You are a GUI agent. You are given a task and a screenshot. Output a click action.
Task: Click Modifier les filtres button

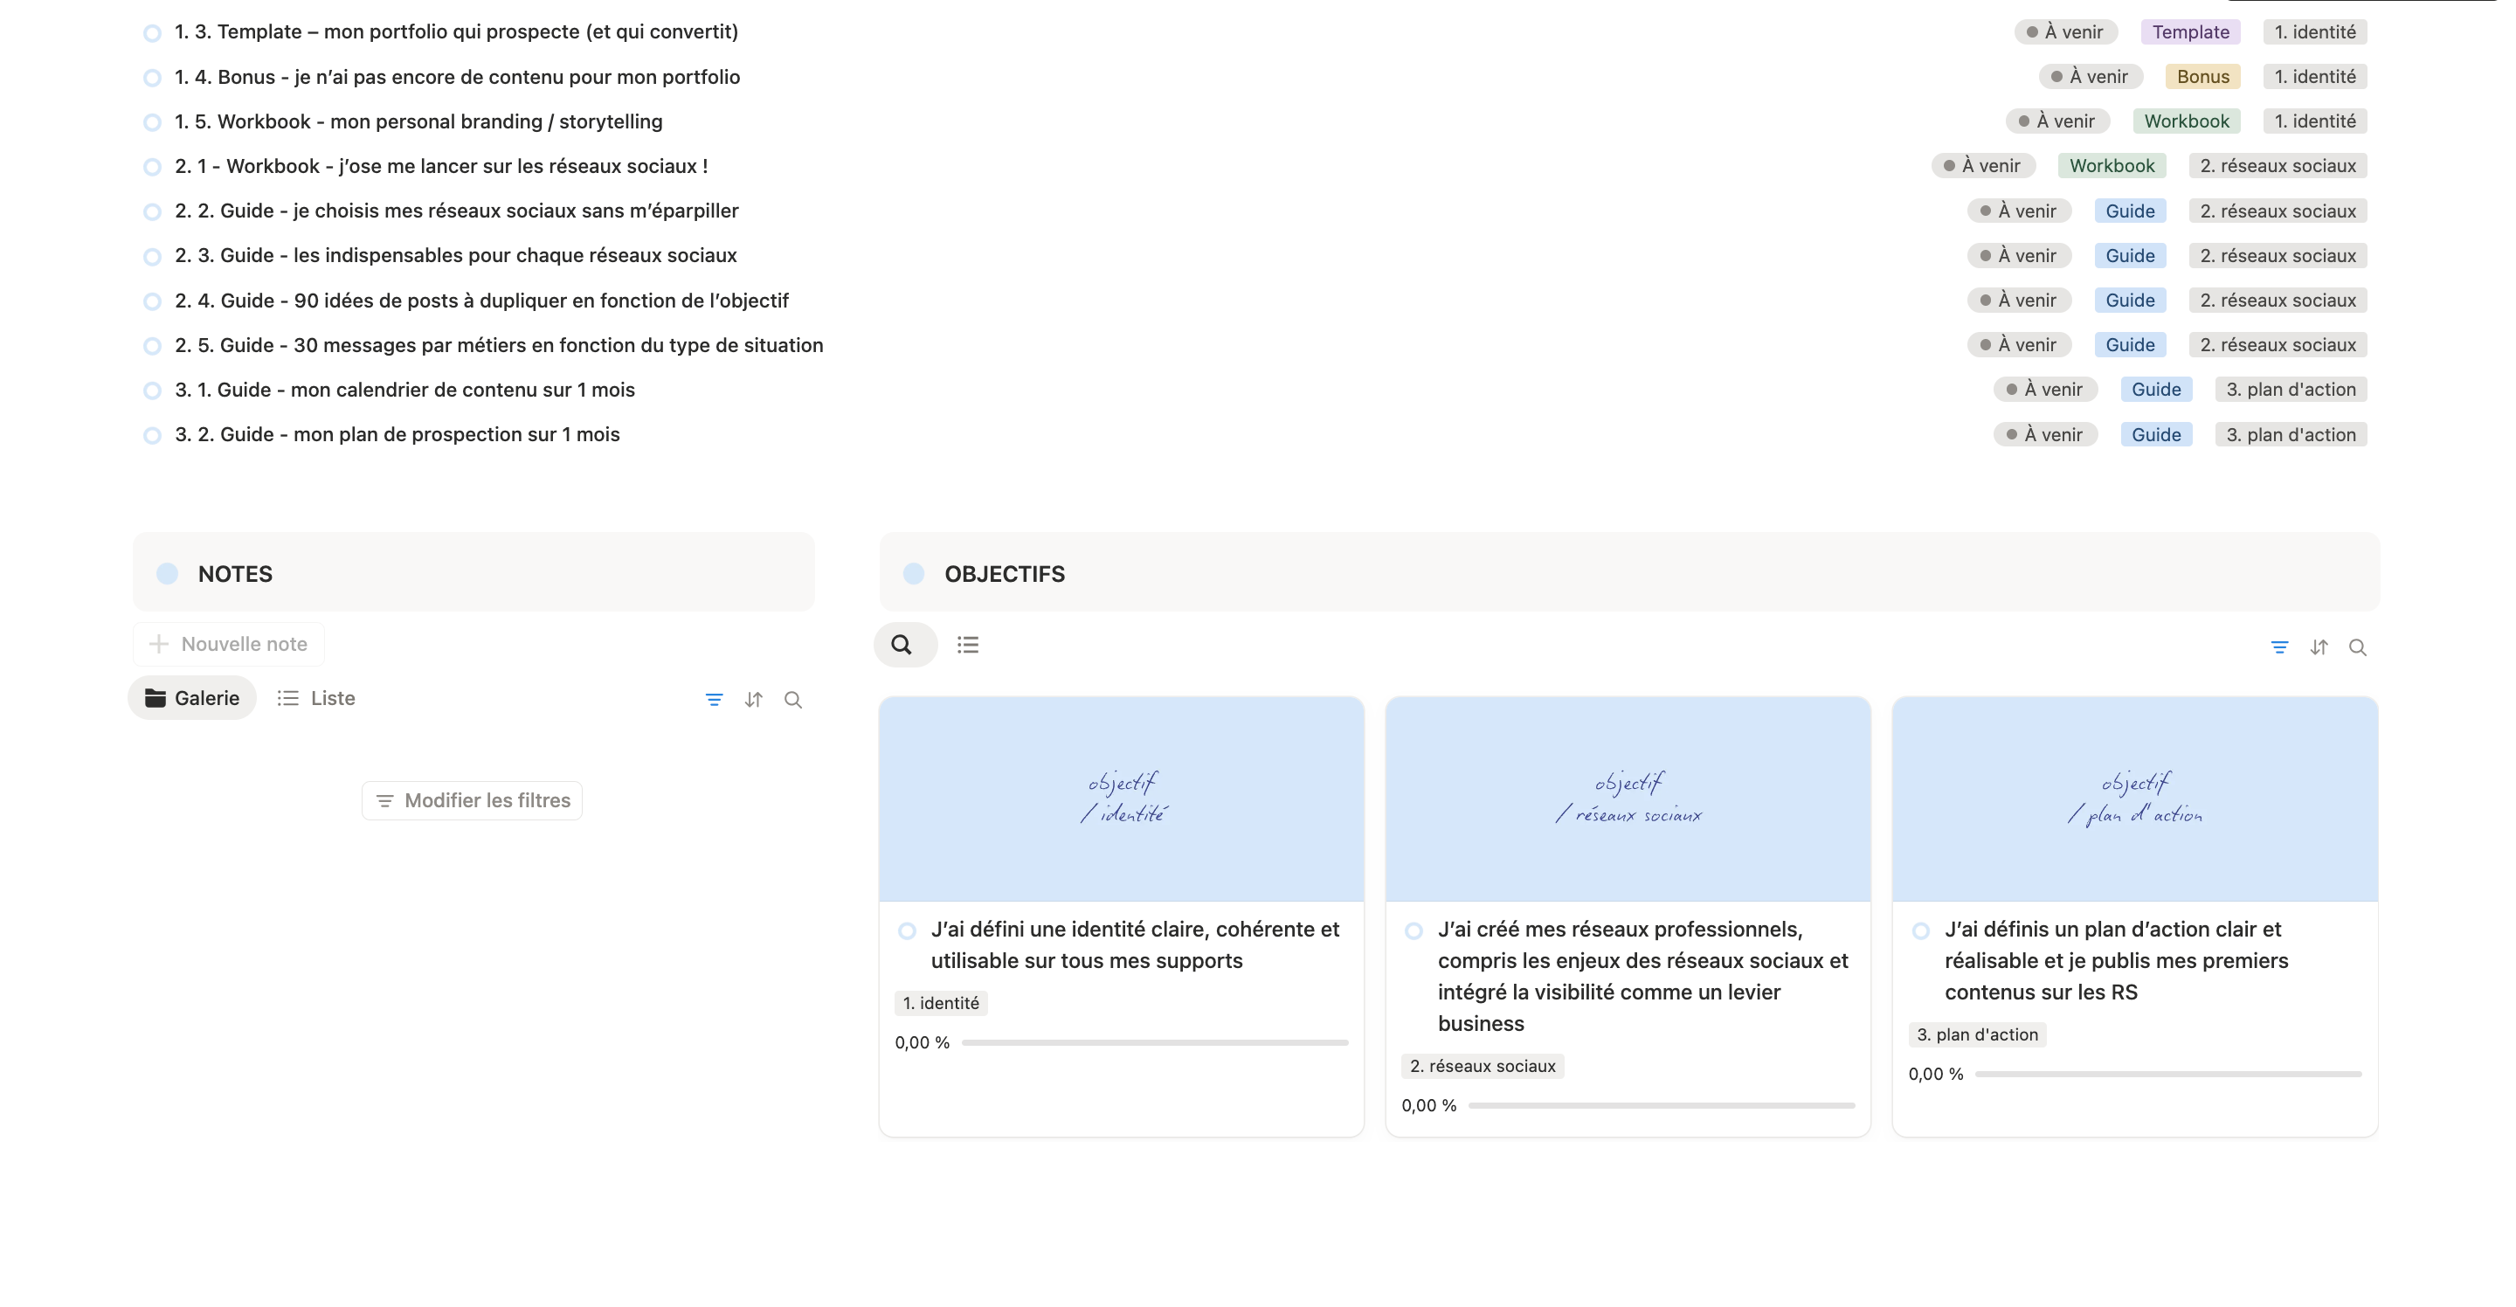[472, 800]
